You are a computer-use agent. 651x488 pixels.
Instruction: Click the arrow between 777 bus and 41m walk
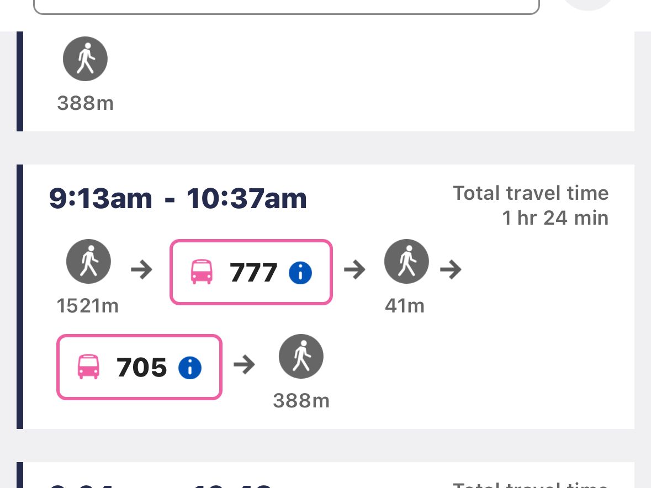354,270
